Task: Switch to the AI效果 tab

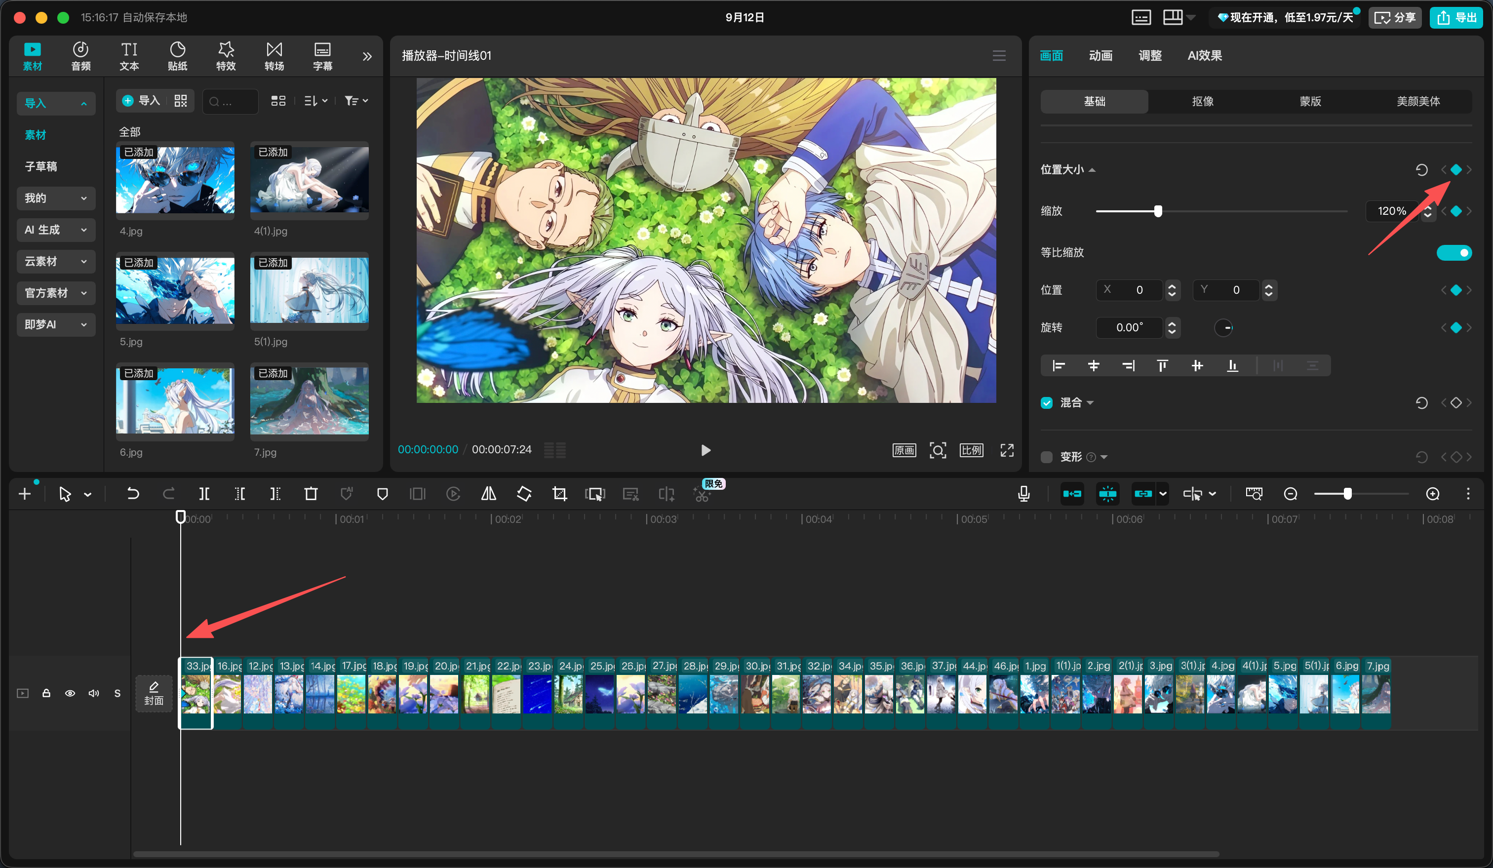Action: 1205,56
